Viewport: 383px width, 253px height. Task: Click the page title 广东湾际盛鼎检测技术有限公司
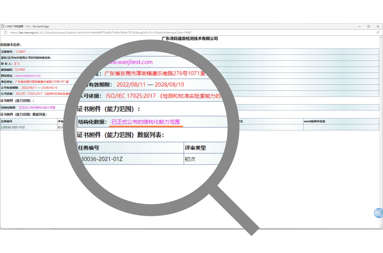[190, 38]
